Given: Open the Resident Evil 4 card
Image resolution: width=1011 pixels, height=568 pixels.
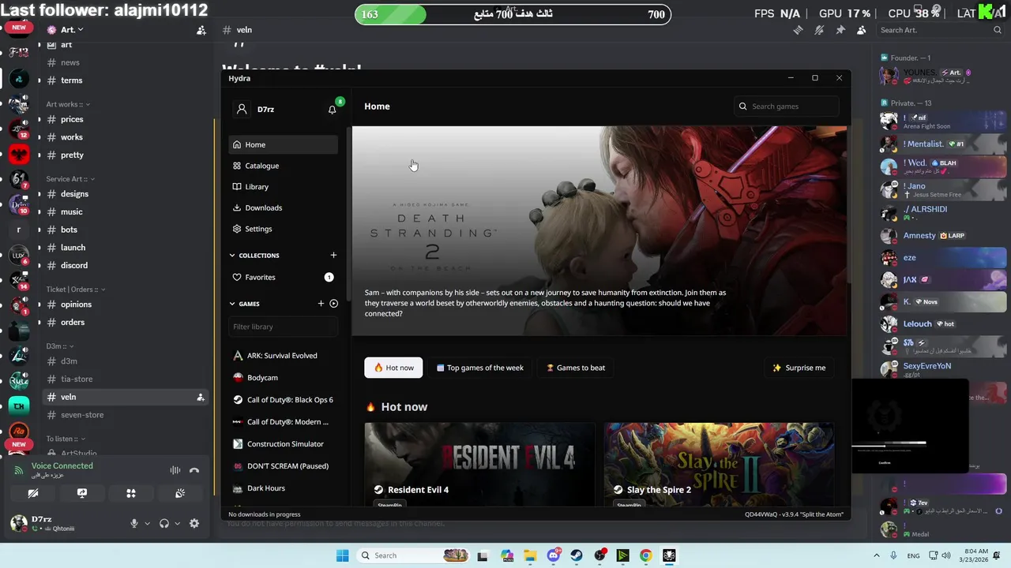Looking at the screenshot, I should click(479, 465).
